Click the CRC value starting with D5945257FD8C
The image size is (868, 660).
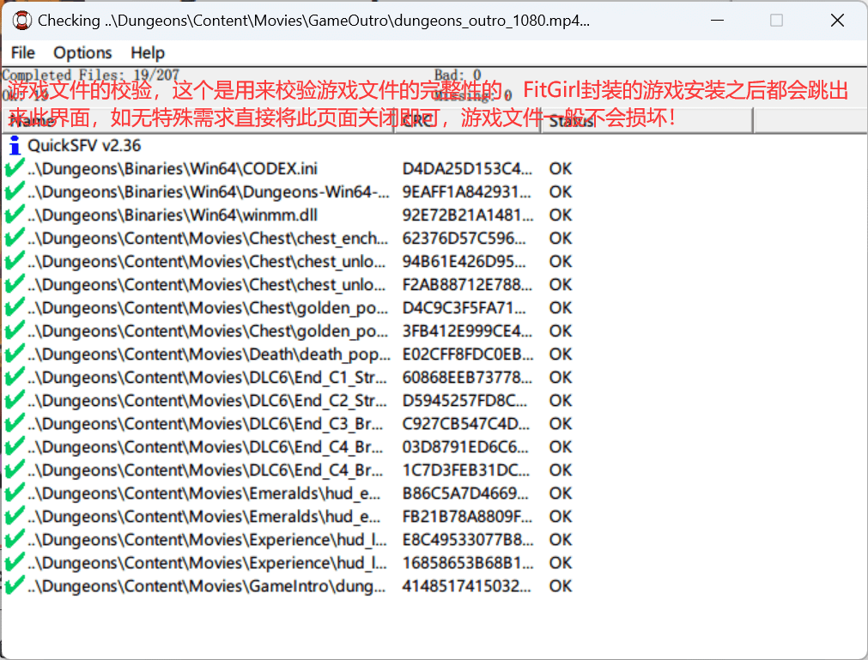click(x=465, y=401)
